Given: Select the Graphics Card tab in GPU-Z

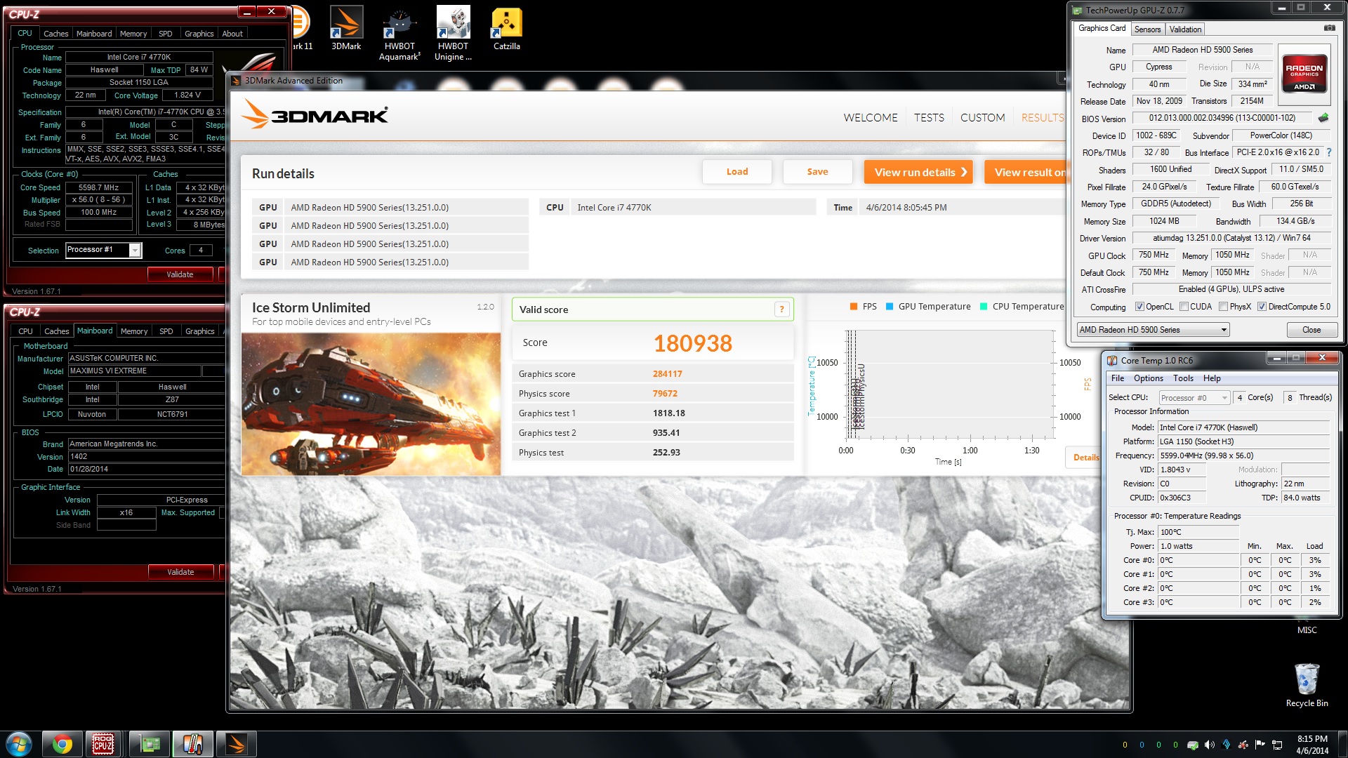Looking at the screenshot, I should (x=1102, y=28).
